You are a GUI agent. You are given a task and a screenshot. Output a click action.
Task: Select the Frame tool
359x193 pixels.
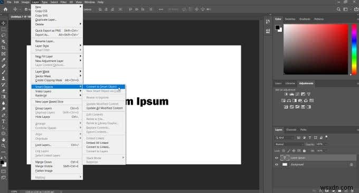coord(4,54)
